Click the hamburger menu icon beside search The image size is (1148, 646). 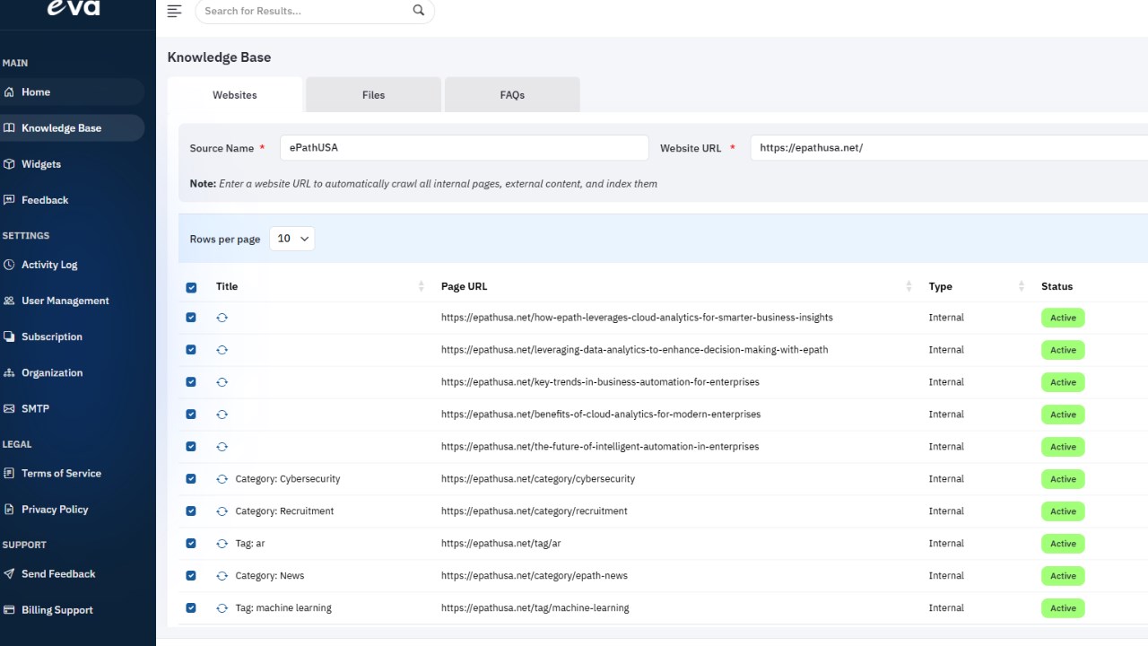pos(175,11)
